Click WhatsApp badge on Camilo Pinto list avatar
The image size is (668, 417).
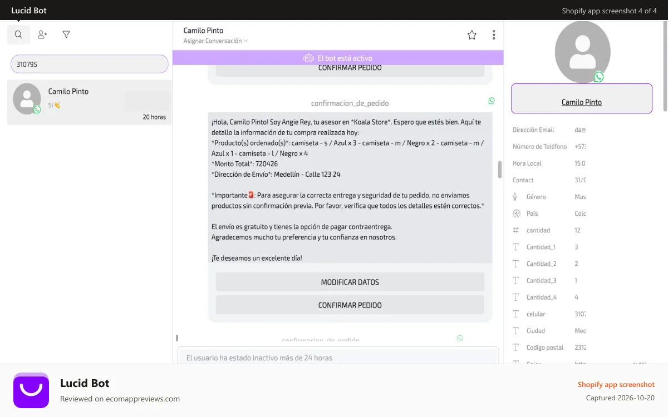(x=37, y=110)
